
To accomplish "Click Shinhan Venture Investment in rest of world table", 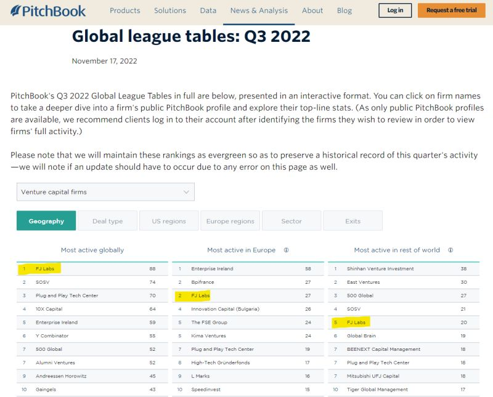I will pyautogui.click(x=380, y=268).
